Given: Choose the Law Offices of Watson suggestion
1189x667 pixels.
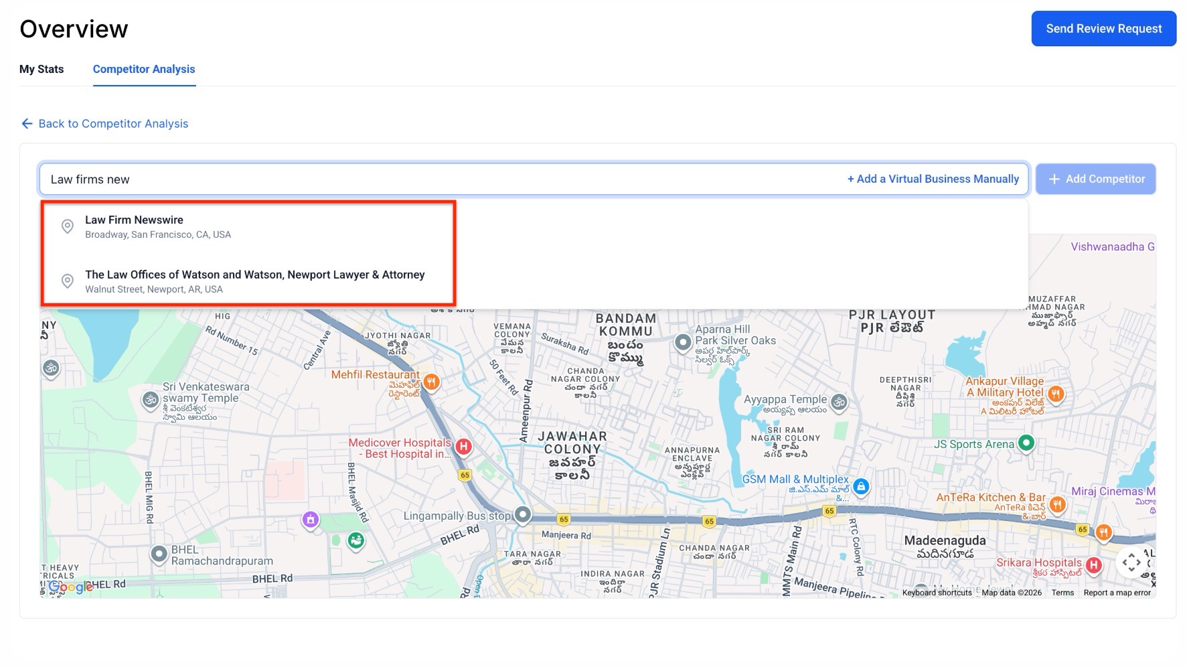Looking at the screenshot, I should [x=254, y=281].
